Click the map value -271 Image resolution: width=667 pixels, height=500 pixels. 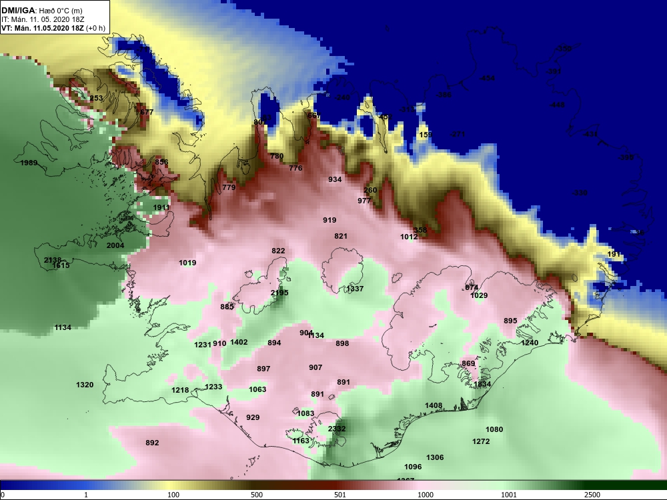click(458, 134)
